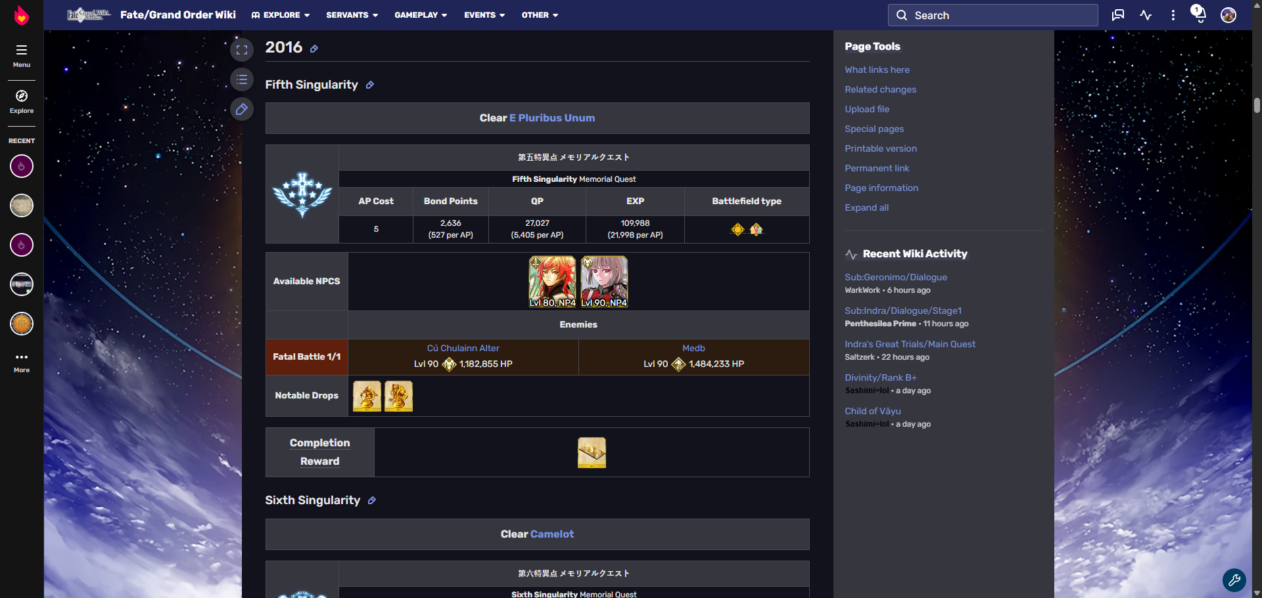Click the Fandom flame logo
This screenshot has height=598, width=1262.
point(22,15)
